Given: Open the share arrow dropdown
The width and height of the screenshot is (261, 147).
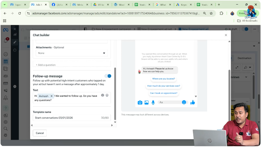Looking at the screenshot, I should 248,67.
